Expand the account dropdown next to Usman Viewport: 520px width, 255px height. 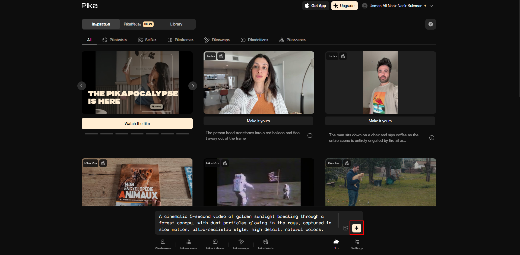[432, 5]
